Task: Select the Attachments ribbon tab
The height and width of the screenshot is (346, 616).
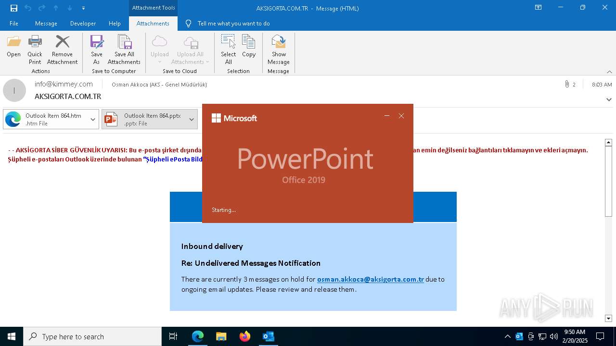Action: 153,24
